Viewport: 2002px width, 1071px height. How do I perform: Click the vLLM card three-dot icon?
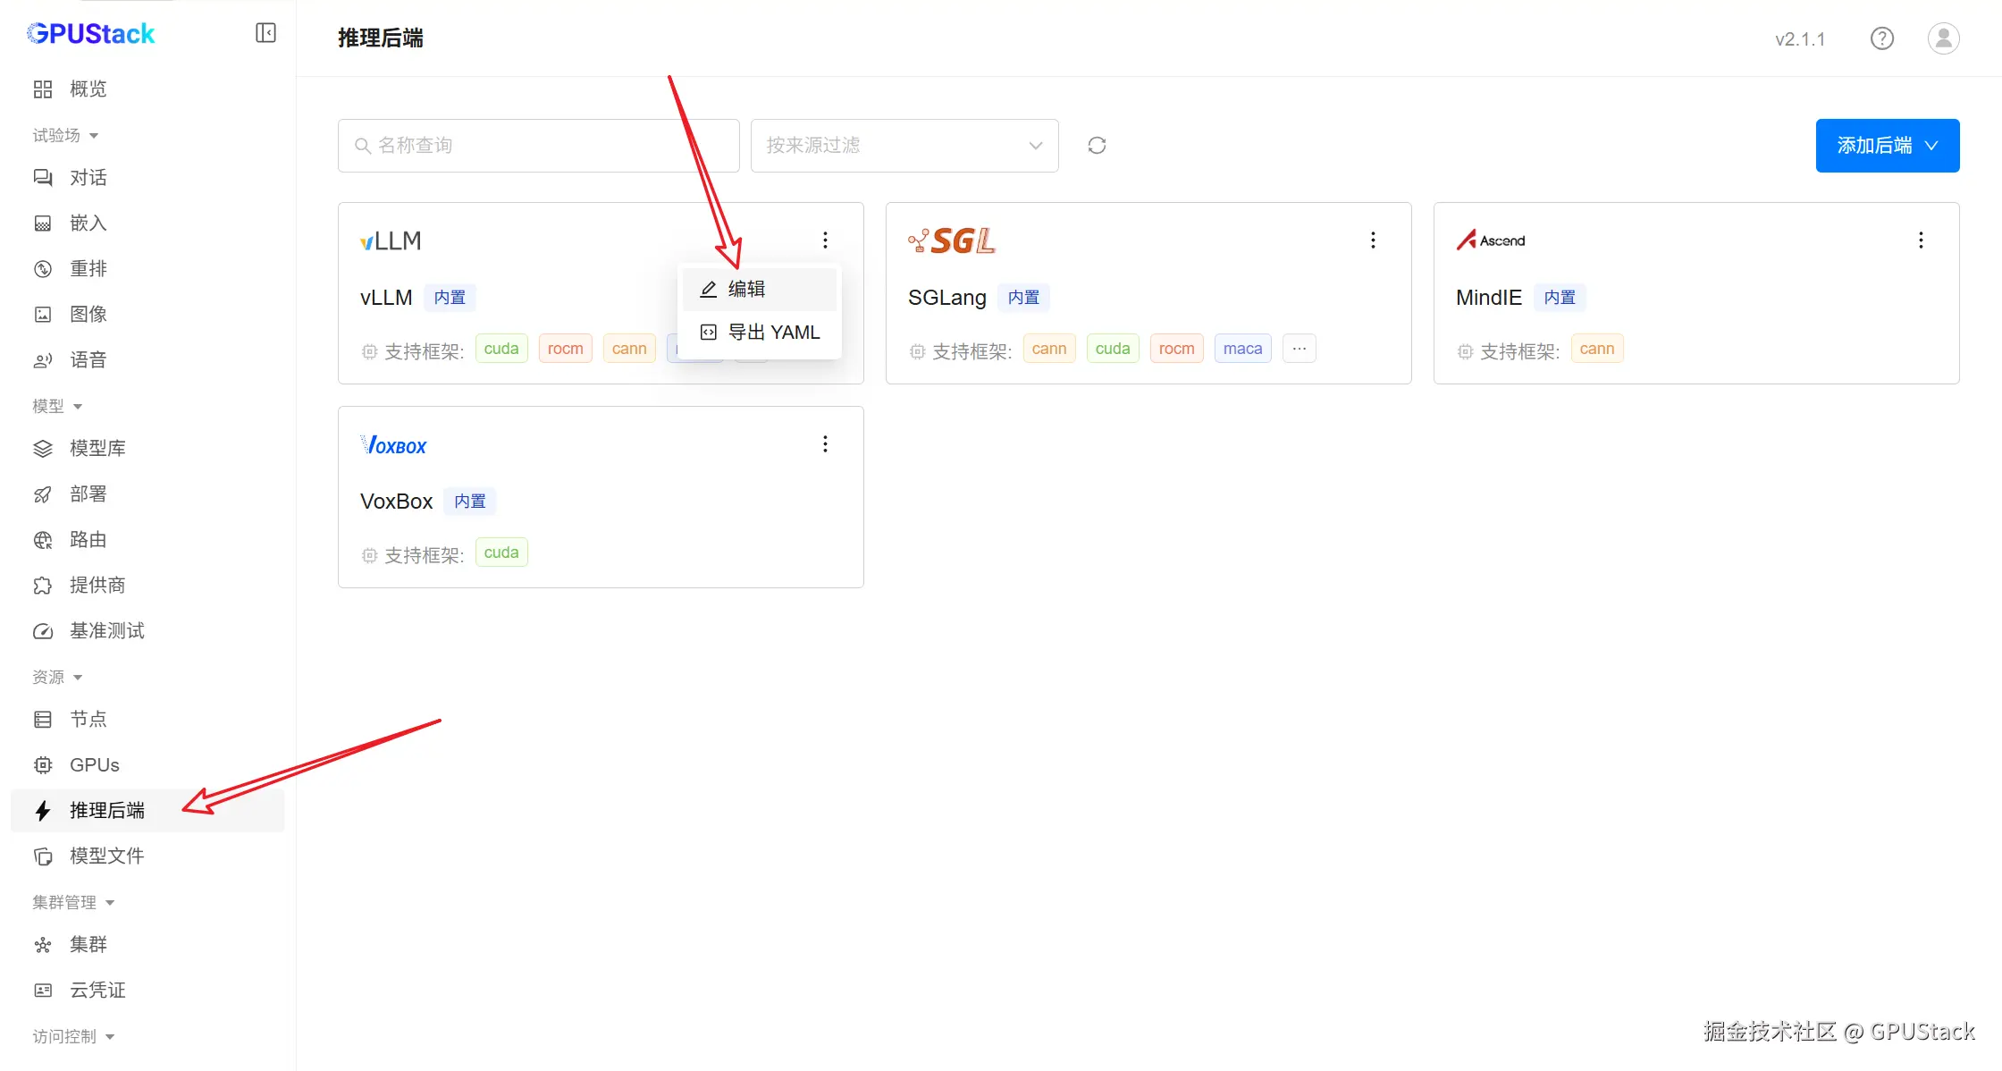(x=825, y=240)
